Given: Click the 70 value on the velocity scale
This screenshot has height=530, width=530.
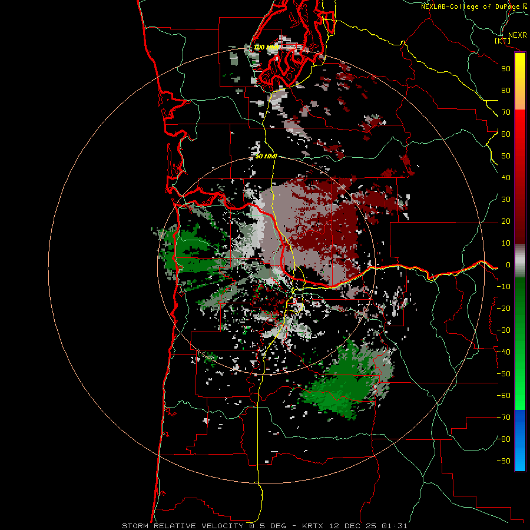Looking at the screenshot, I should 506,112.
